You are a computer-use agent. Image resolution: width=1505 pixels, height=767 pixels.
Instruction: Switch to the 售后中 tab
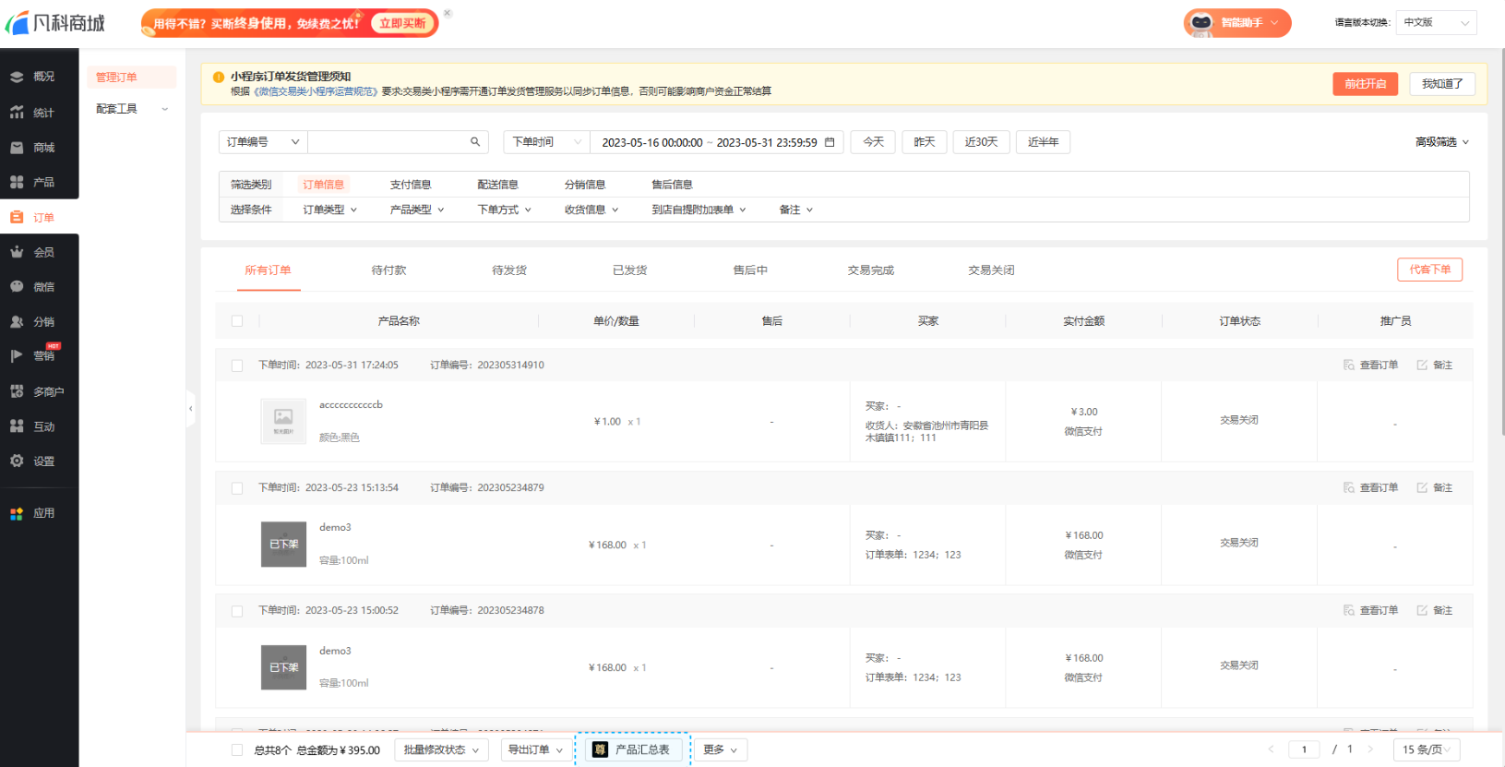(750, 270)
